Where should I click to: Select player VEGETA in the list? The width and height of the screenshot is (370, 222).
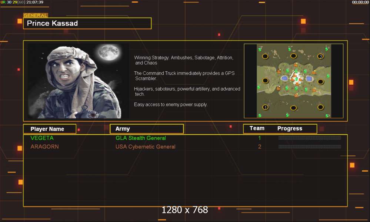[x=42, y=138]
